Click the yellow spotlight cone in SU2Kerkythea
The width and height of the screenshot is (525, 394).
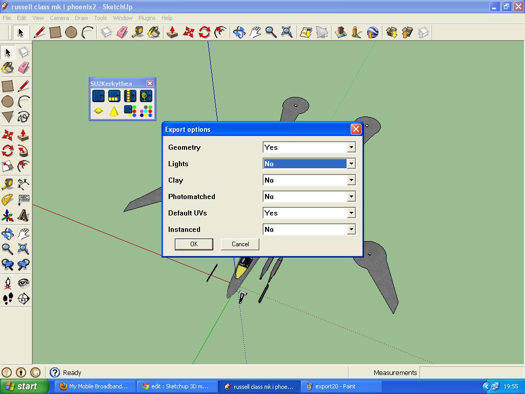tap(114, 111)
